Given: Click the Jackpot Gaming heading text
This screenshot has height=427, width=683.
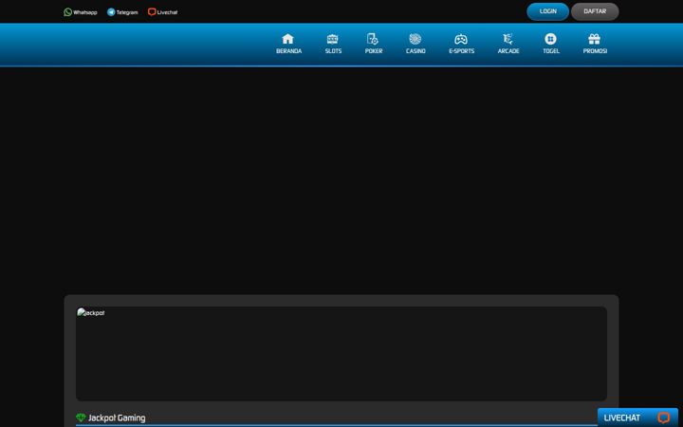Looking at the screenshot, I should point(117,418).
